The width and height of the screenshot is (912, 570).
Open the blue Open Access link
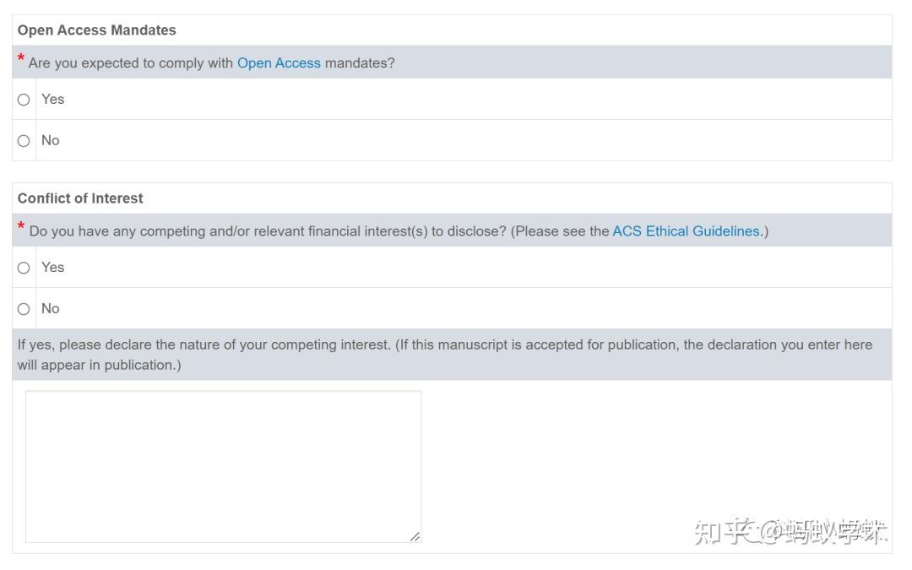279,63
